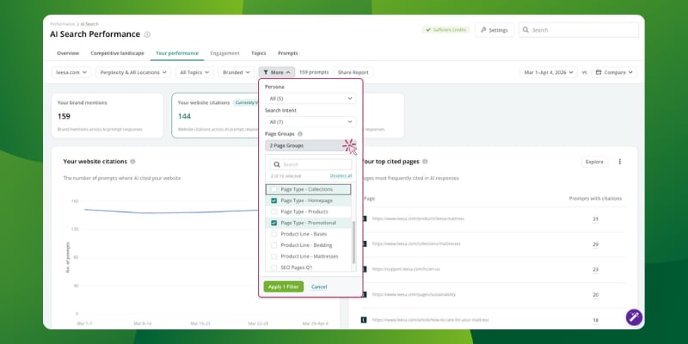
Task: Click info icon beside Your website citations chart title
Action: 132,162
